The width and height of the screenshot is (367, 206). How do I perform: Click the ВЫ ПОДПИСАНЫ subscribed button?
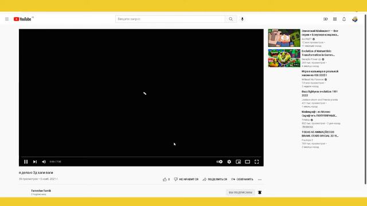[240, 192]
